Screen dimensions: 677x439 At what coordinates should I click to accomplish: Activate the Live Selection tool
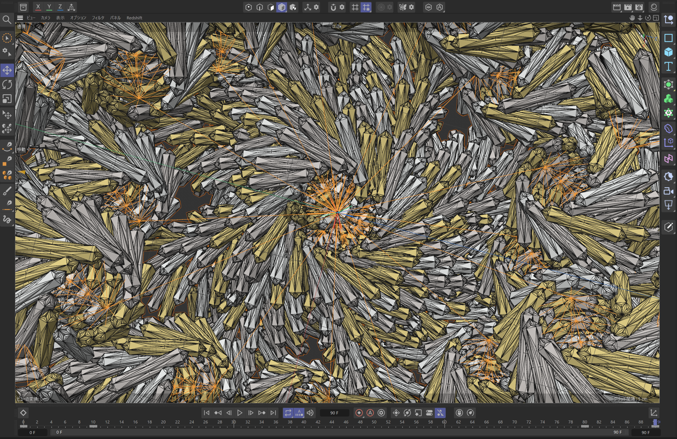tap(7, 38)
